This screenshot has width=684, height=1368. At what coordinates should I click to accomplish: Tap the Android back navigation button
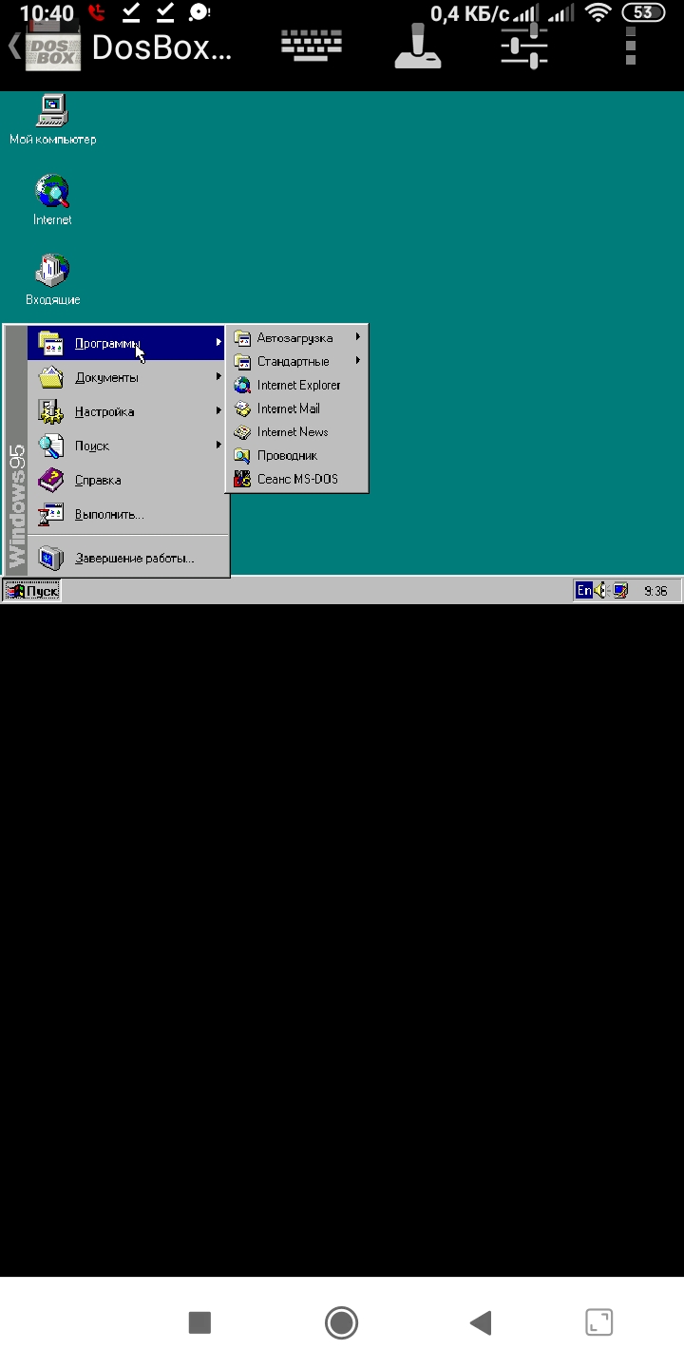tap(481, 1322)
